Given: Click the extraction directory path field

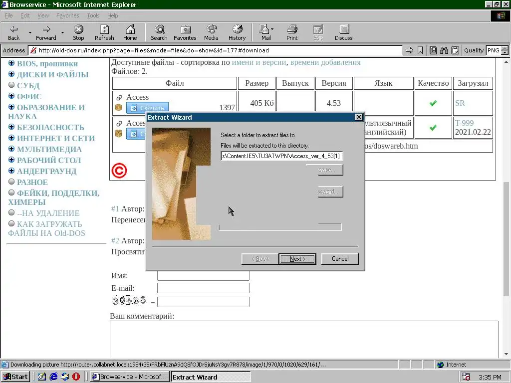Looking at the screenshot, I should pos(281,156).
